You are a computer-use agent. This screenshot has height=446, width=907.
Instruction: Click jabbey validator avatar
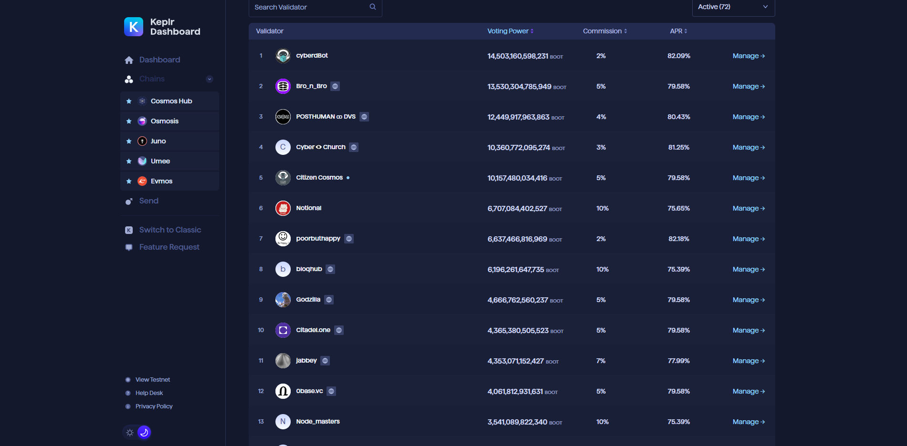click(283, 361)
